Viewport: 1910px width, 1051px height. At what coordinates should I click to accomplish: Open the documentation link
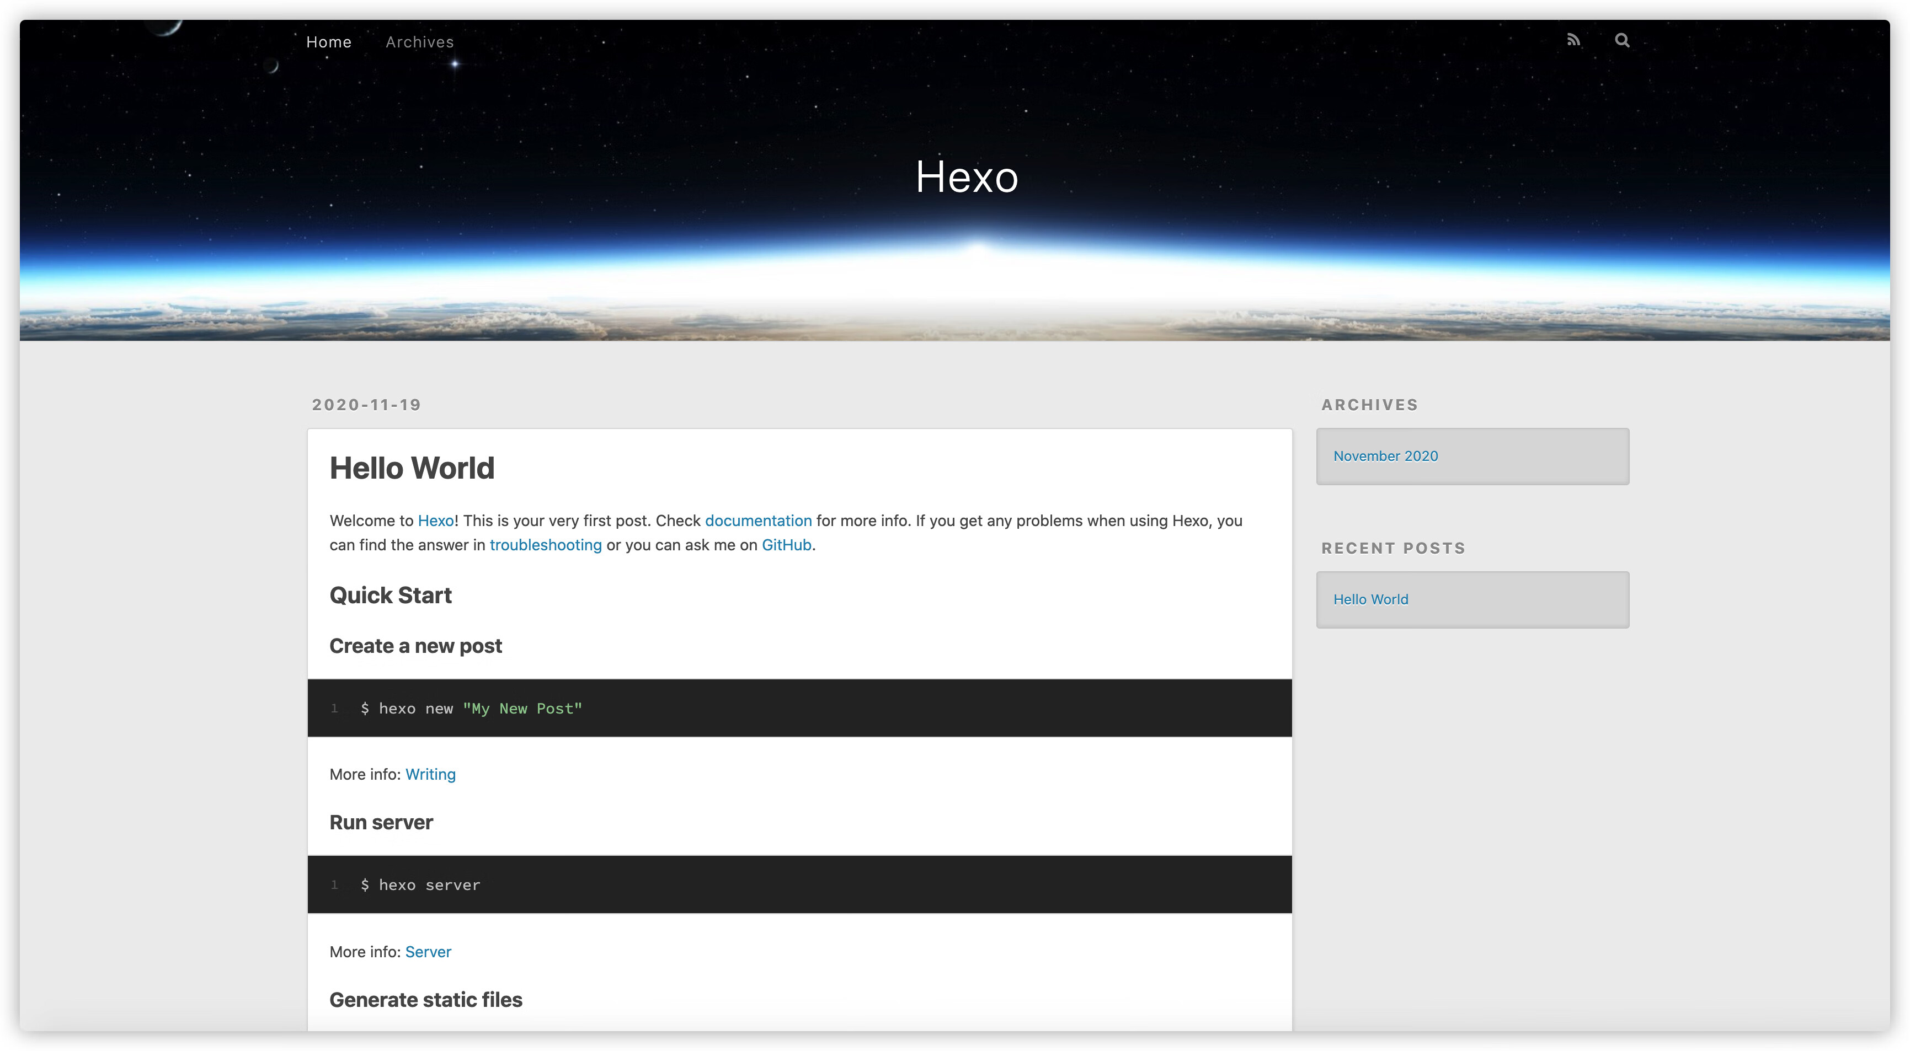[x=758, y=521]
